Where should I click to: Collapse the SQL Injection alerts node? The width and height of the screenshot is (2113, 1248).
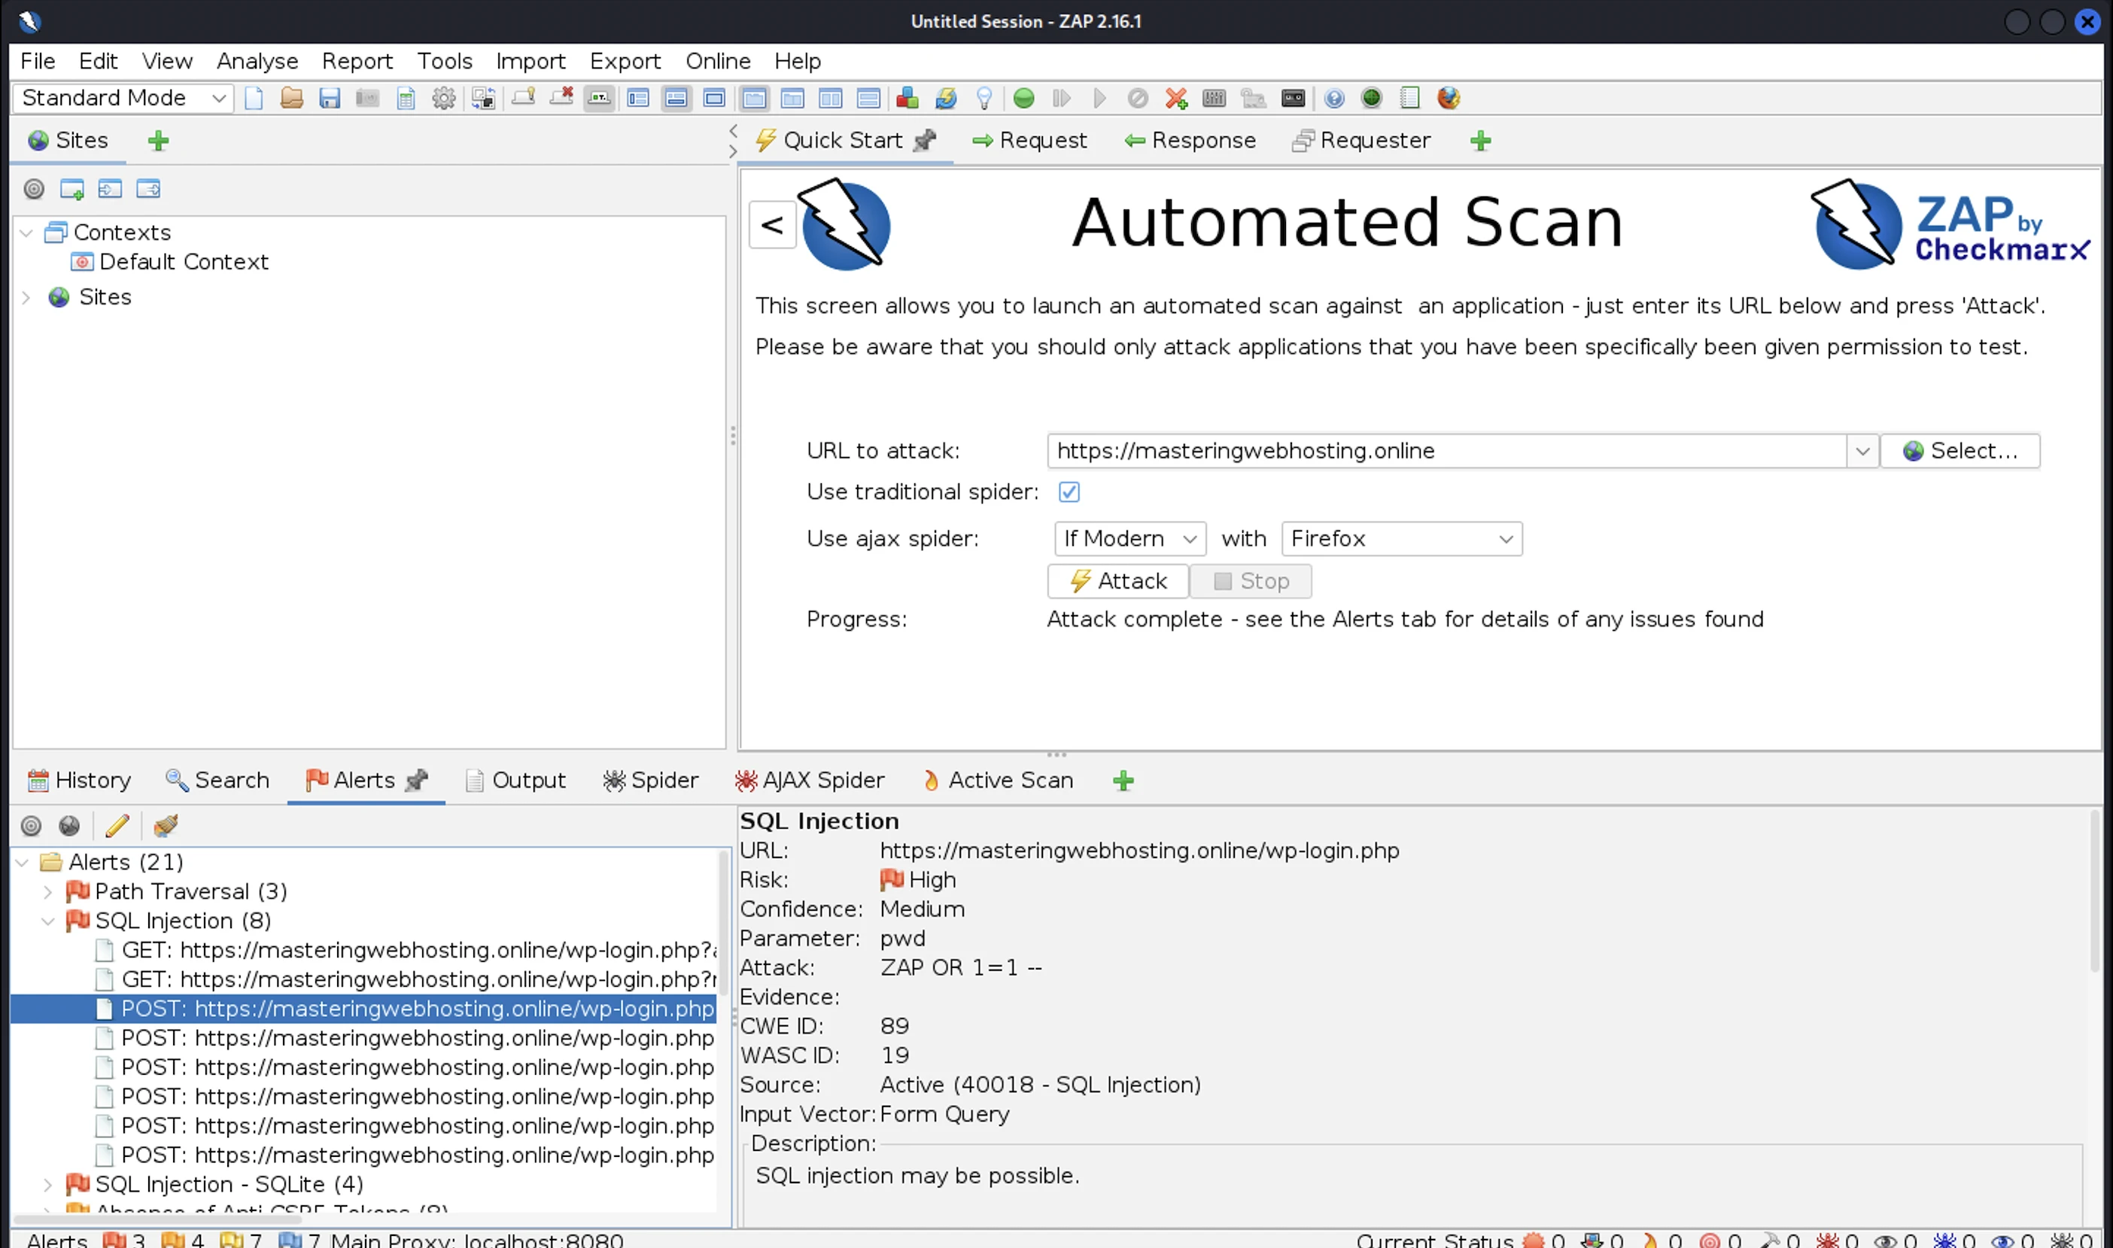[48, 921]
